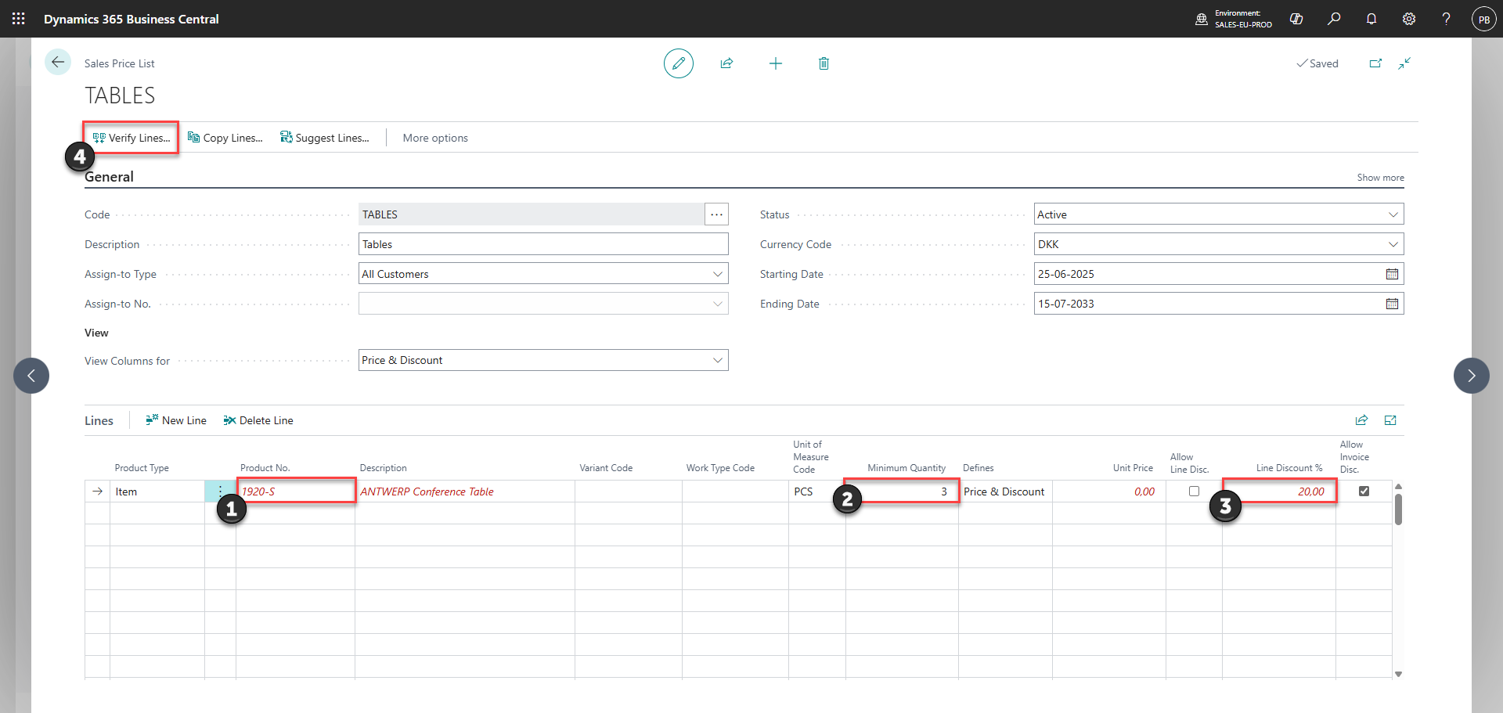Toggle Allow Invoice Disc. checkbox for 1920-S
This screenshot has height=713, width=1503.
pos(1364,492)
